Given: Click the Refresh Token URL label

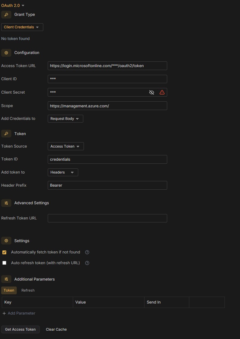Looking at the screenshot, I should [x=19, y=218].
